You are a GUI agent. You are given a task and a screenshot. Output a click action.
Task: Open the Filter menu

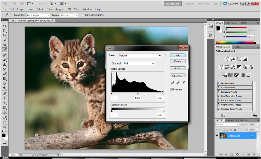pos(49,9)
